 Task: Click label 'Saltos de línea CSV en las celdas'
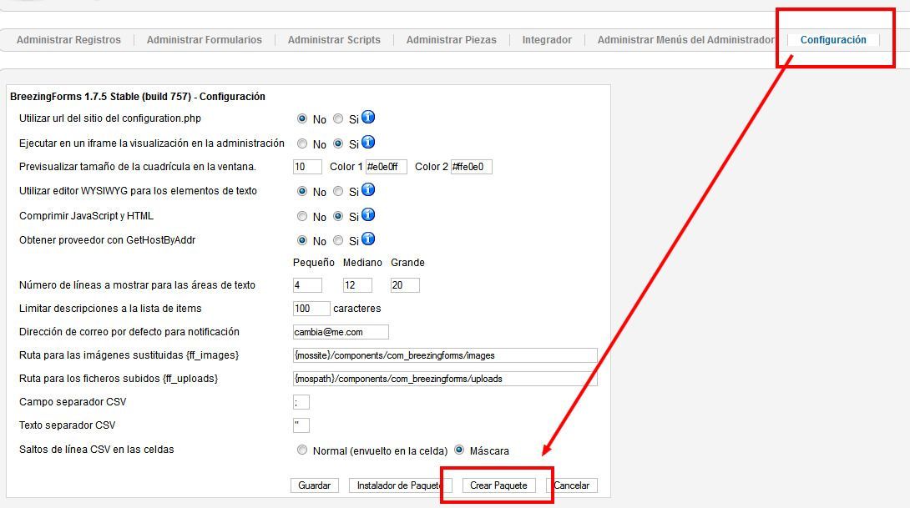[96, 450]
